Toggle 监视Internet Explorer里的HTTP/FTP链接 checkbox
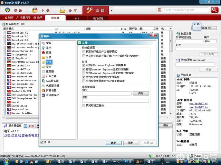221x165 pixels. pyautogui.click(x=84, y=73)
